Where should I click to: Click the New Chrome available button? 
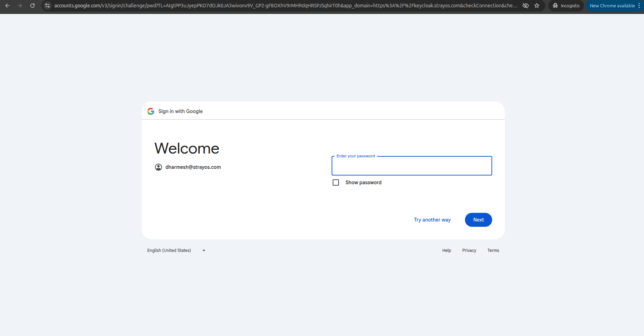612,6
